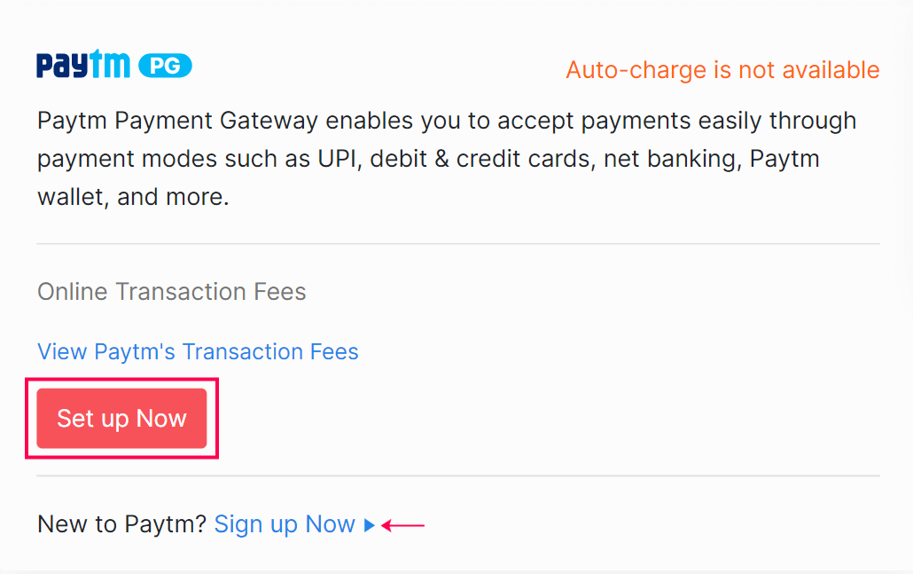Viewport: 913px width, 574px height.
Task: Open the Sign up Now link
Action: click(285, 524)
